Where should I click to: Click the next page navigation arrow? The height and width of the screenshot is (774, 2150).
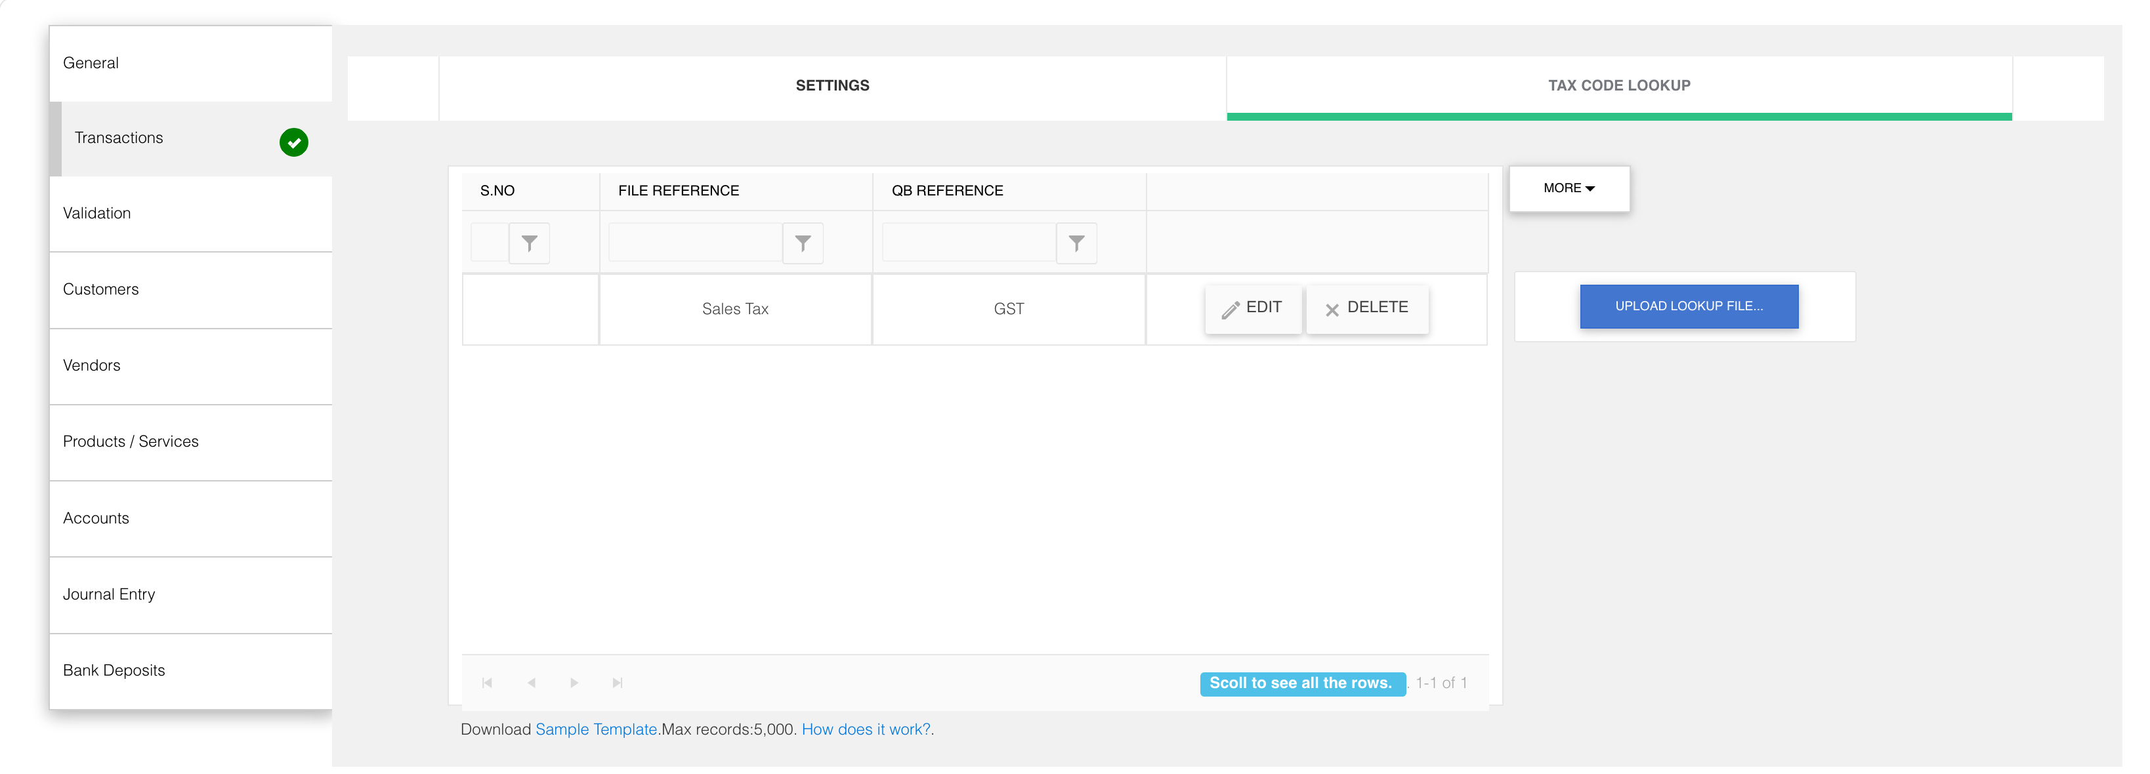click(x=574, y=682)
